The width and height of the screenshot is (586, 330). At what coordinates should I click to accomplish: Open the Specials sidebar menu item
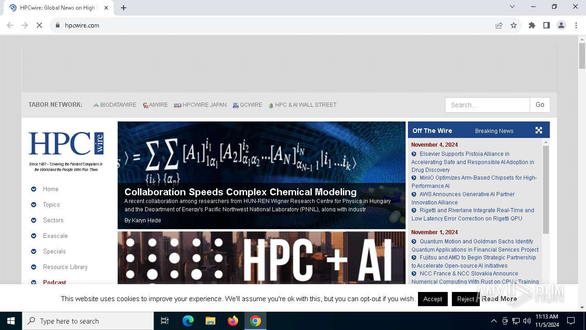pos(54,251)
